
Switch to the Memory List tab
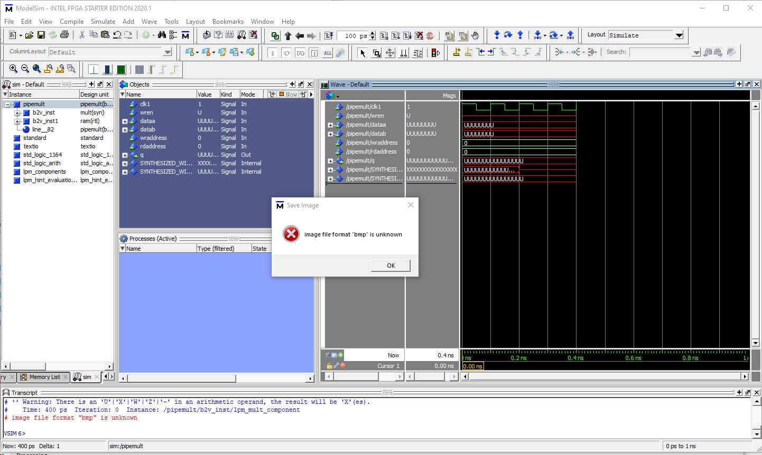[x=44, y=377]
